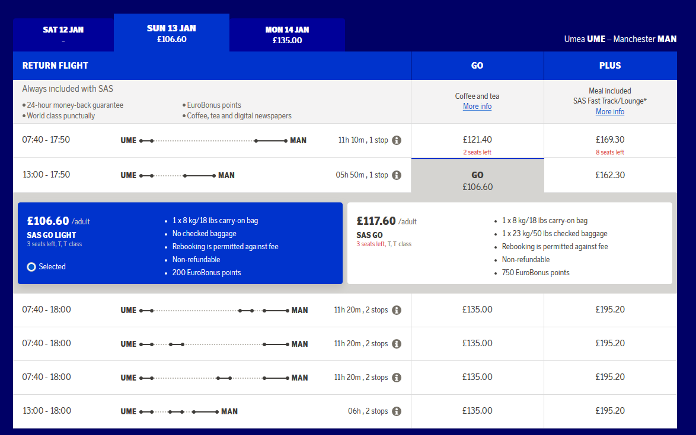696x435 pixels.
Task: Pick the £195.20 PLUS fare for 13:00 - 18:00
Action: tap(610, 411)
